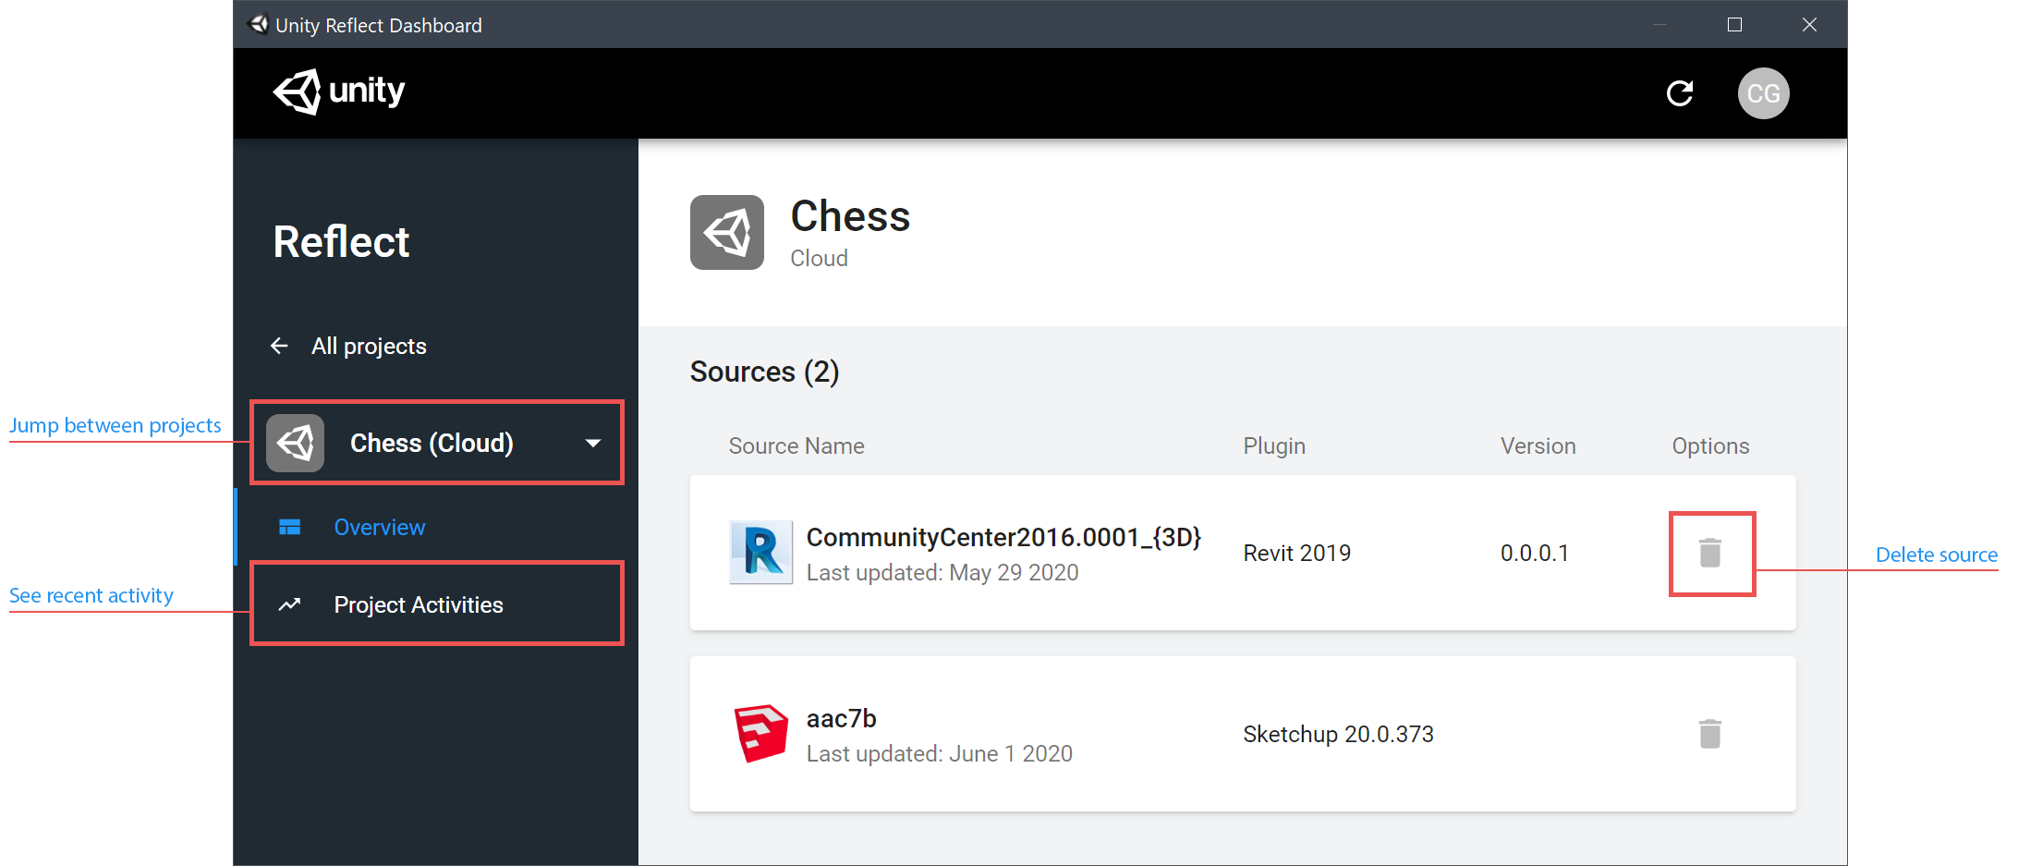Click the Unity logo in the header
Screen dimensions: 2018x866
(339, 91)
